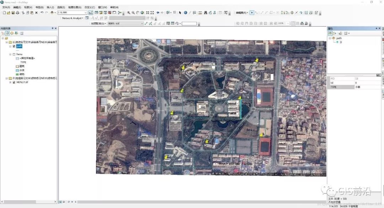The image size is (384, 208).
Task: Click the path item in the 属性 panel tree
Action: [339, 38]
